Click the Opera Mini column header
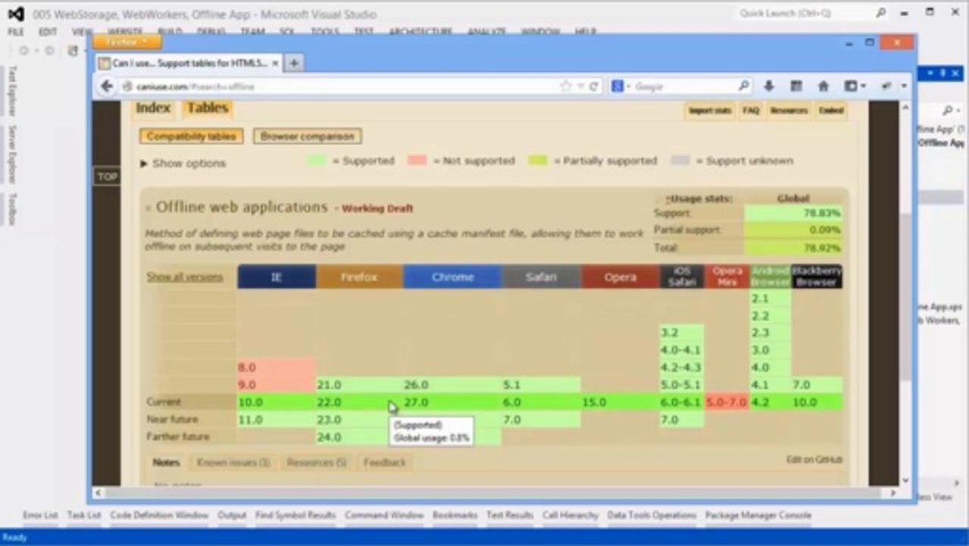969x546 pixels. (x=727, y=277)
